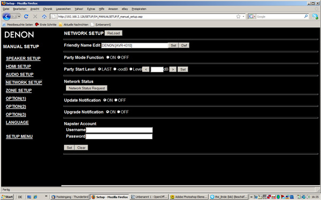Click Set button for Friendly Name
Screen dimensions: 321x200
[173, 45]
